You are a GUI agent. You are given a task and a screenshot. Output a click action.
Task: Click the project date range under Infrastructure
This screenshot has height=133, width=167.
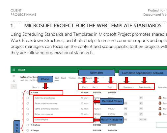[29, 80]
